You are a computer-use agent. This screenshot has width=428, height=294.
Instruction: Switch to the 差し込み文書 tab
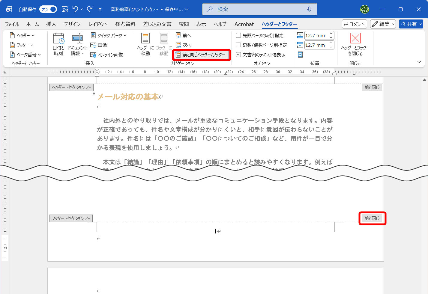point(157,24)
